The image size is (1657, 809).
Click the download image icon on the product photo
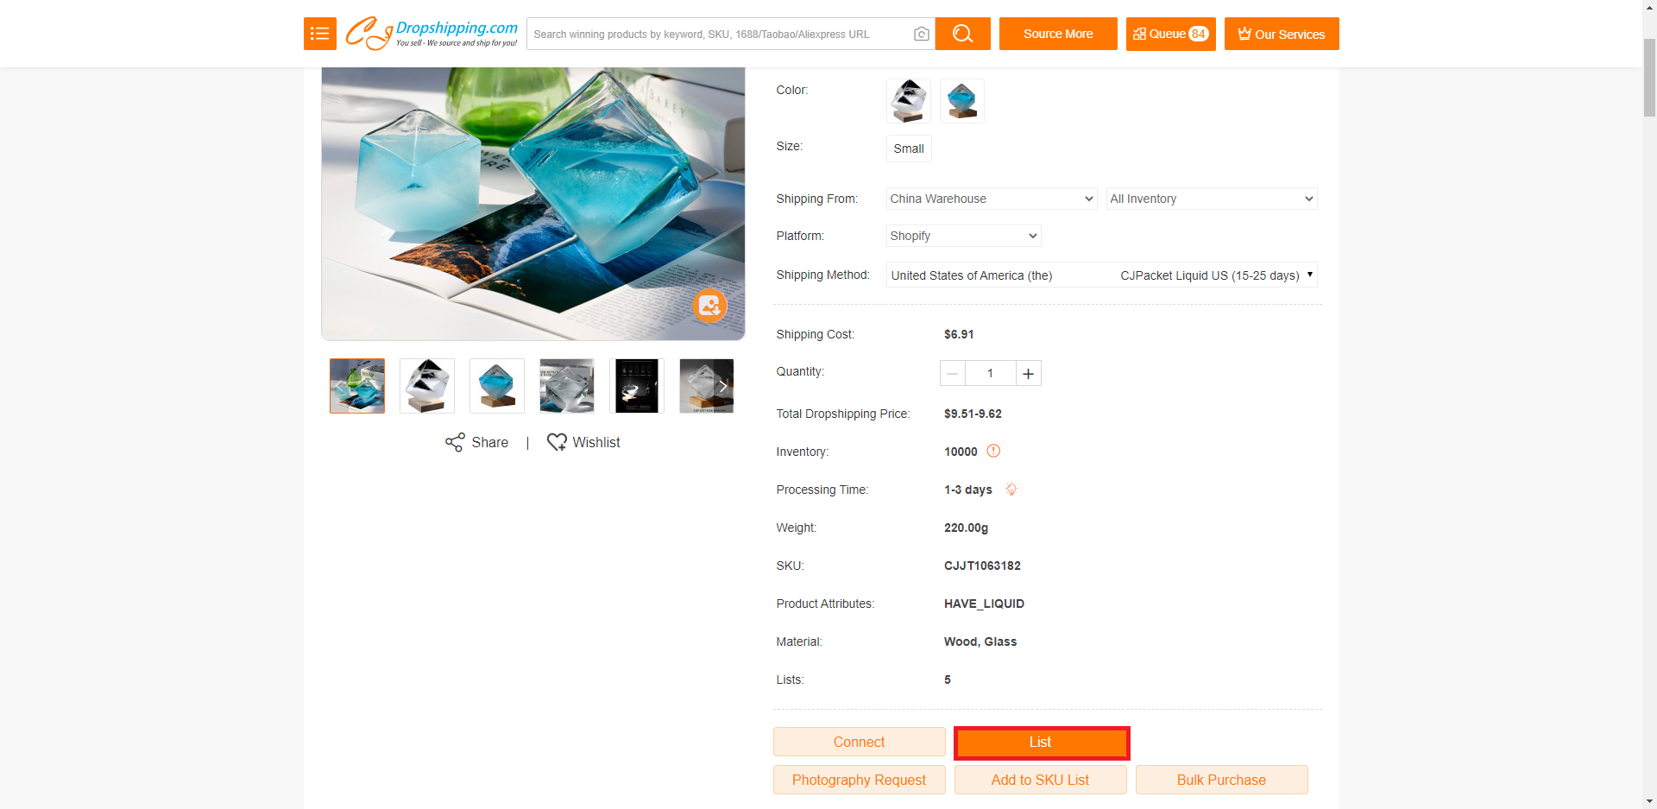[709, 305]
